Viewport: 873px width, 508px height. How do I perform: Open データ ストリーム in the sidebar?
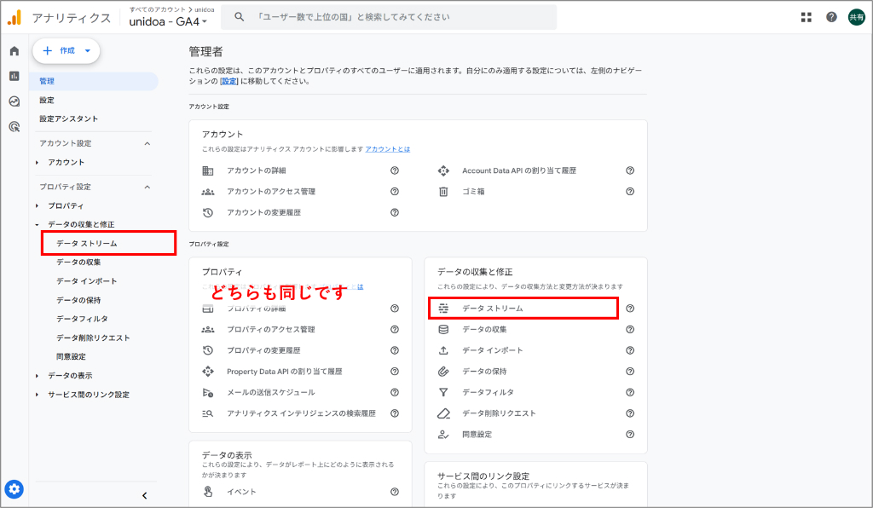[x=86, y=244]
